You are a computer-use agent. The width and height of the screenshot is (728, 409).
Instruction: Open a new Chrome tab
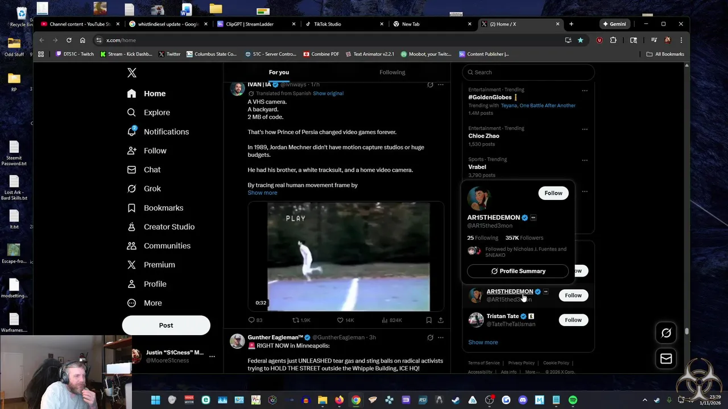571,24
